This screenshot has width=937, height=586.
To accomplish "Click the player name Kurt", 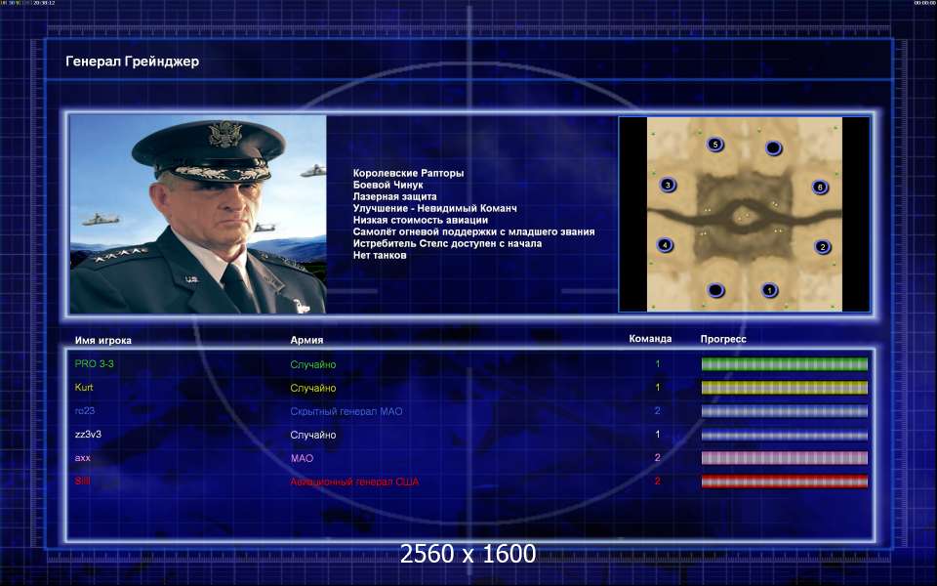I will pos(84,388).
